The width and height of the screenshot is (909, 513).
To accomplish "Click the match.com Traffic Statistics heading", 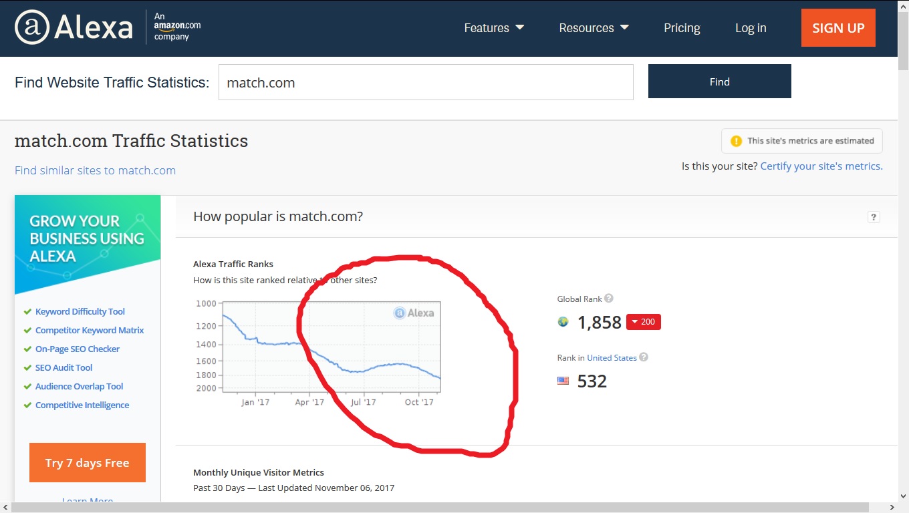I will (131, 141).
